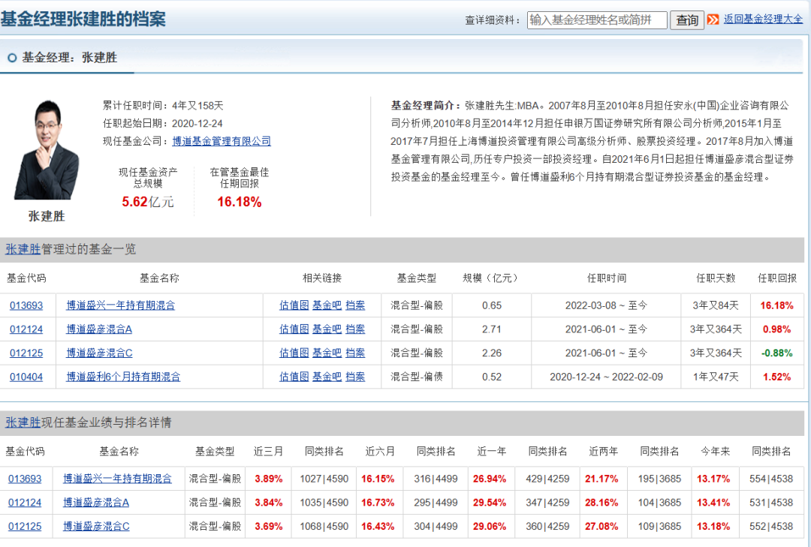Image resolution: width=811 pixels, height=547 pixels.
Task: Open the 返回基金经理大全 link
Action: pyautogui.click(x=763, y=19)
